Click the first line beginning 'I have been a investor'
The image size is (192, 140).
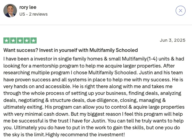94,59
